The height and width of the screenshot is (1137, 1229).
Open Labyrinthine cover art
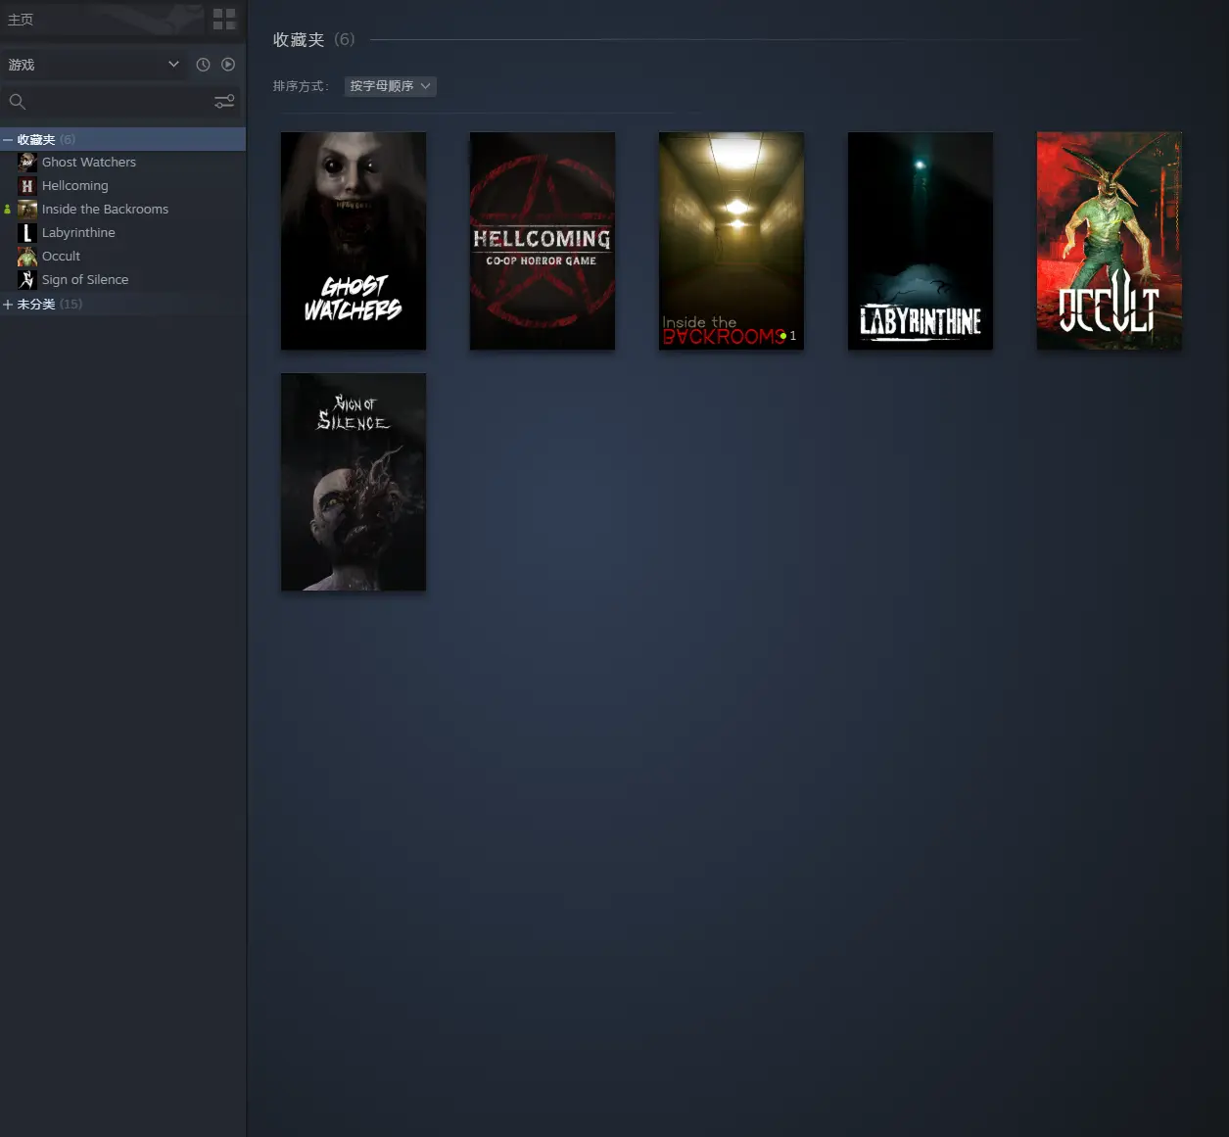coord(921,241)
